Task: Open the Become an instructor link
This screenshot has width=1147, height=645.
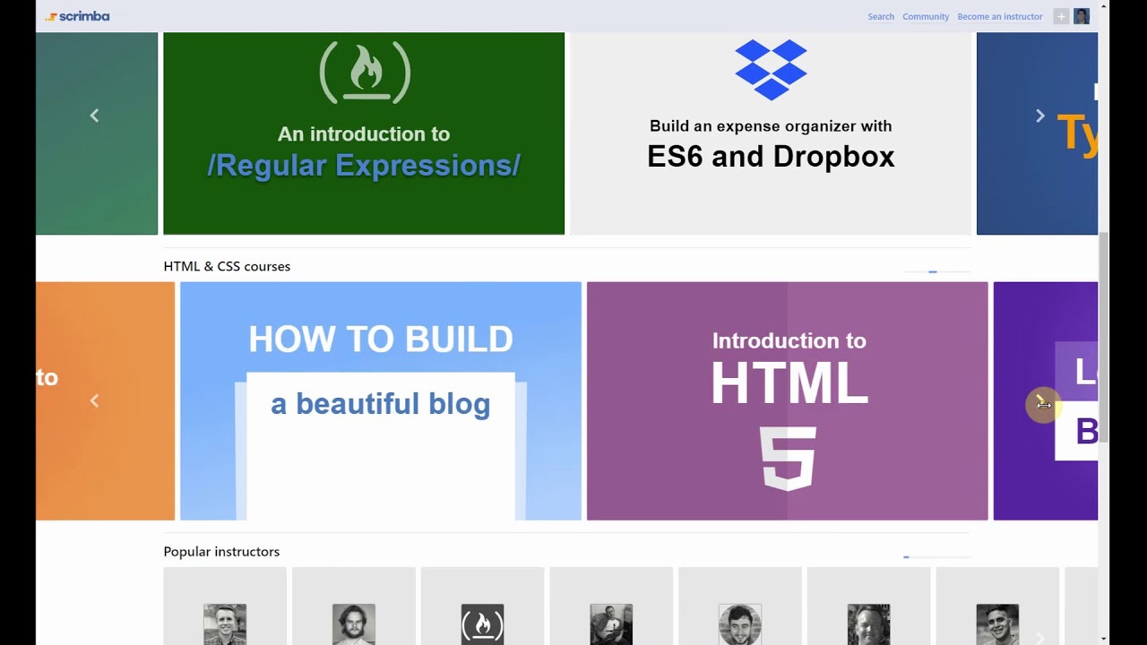Action: pyautogui.click(x=1000, y=16)
